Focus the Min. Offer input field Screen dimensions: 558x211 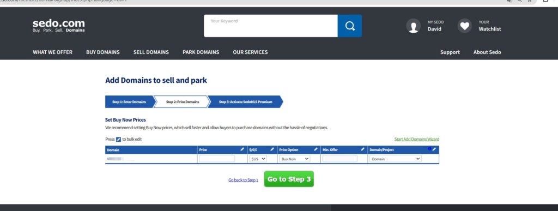pos(340,159)
